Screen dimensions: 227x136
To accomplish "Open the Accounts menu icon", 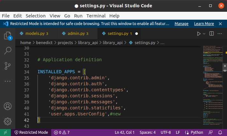I will click(x=8, y=106).
